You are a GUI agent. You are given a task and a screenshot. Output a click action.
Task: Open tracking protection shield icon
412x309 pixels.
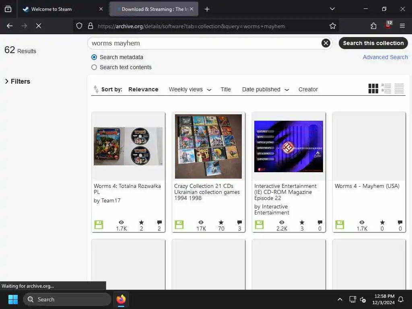[x=79, y=26]
